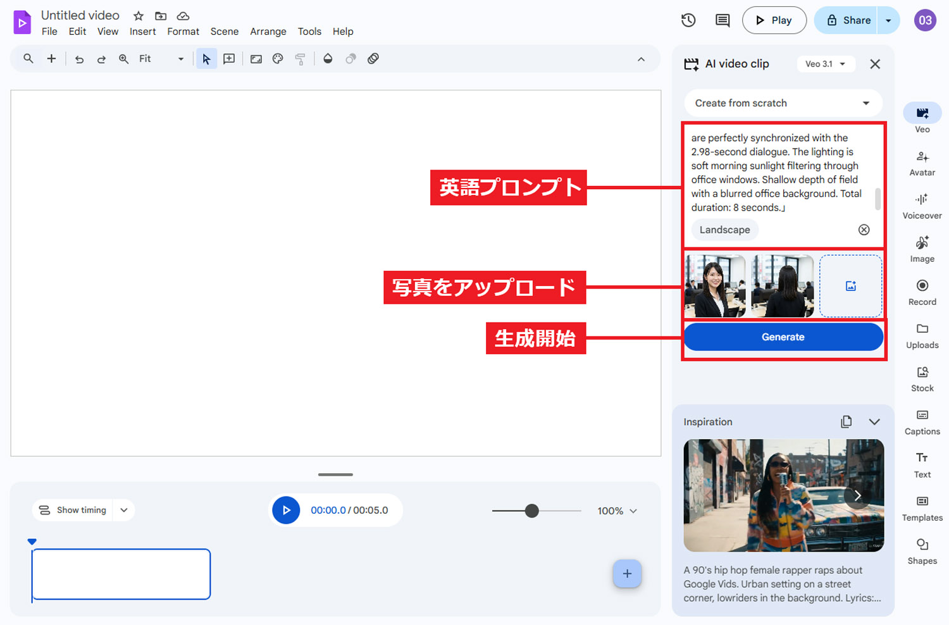
Task: Open the Insert menu
Action: 142,31
